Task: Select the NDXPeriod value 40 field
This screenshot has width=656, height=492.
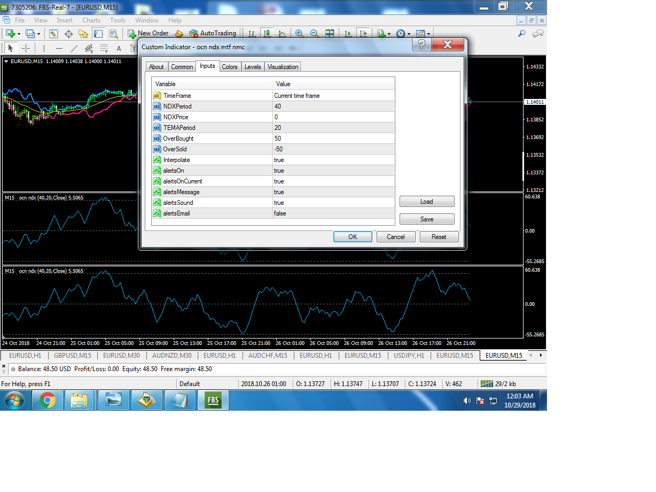Action: (x=333, y=106)
